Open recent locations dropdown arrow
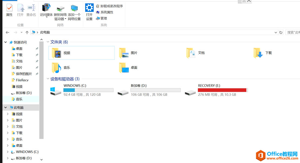300x163 pixels. pyautogui.click(x=21, y=32)
